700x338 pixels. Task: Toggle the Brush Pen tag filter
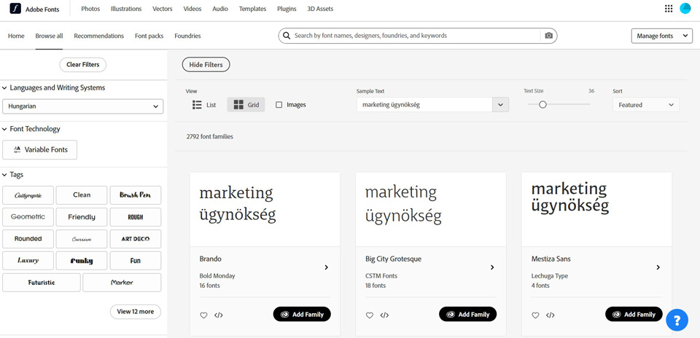click(x=136, y=195)
